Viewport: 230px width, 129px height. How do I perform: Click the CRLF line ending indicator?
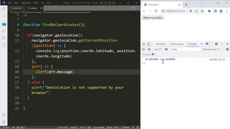pyautogui.click(x=89, y=128)
